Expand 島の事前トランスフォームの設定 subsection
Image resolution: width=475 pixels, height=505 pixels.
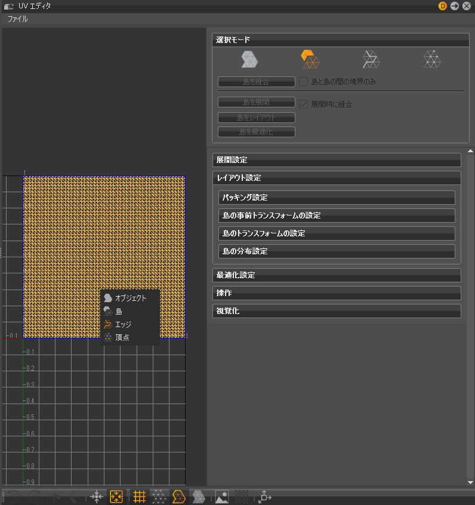click(x=337, y=215)
